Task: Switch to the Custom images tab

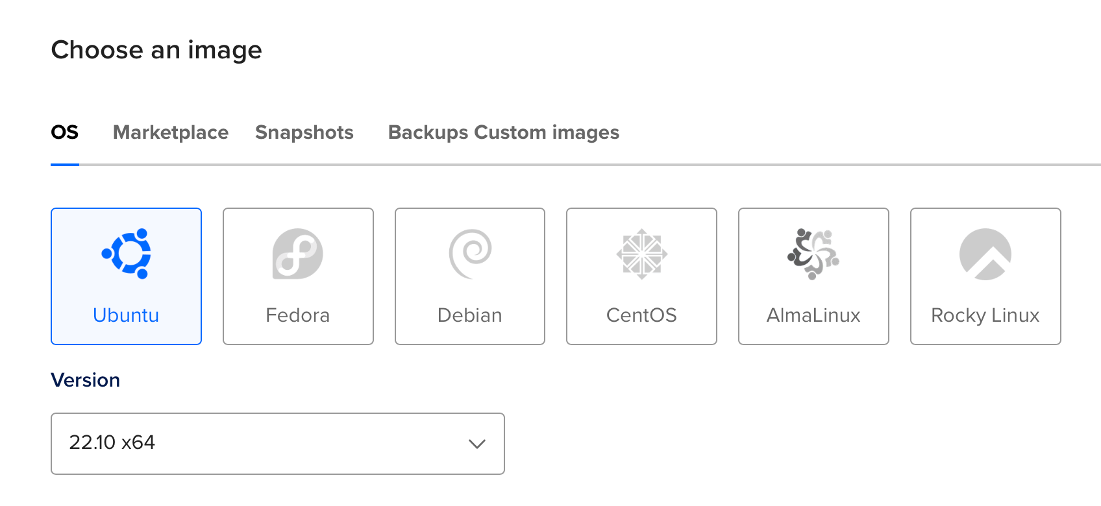Action: (x=547, y=132)
